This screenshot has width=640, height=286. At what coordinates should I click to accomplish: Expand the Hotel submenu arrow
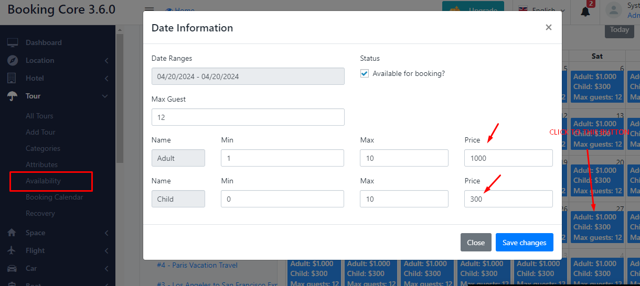[x=106, y=79]
